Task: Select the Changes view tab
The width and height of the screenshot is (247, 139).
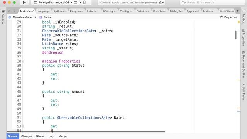Action: click(x=27, y=136)
